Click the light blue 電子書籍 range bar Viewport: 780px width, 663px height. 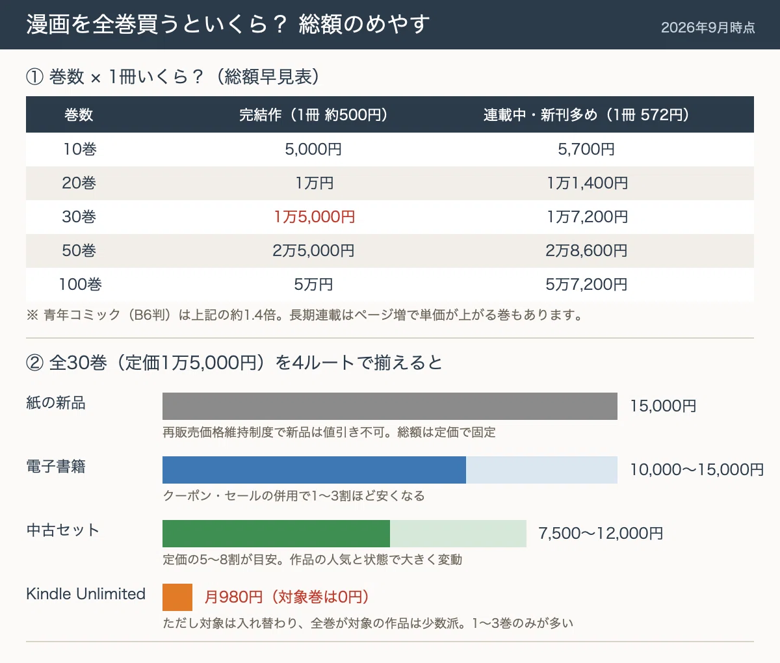pyautogui.click(x=541, y=470)
